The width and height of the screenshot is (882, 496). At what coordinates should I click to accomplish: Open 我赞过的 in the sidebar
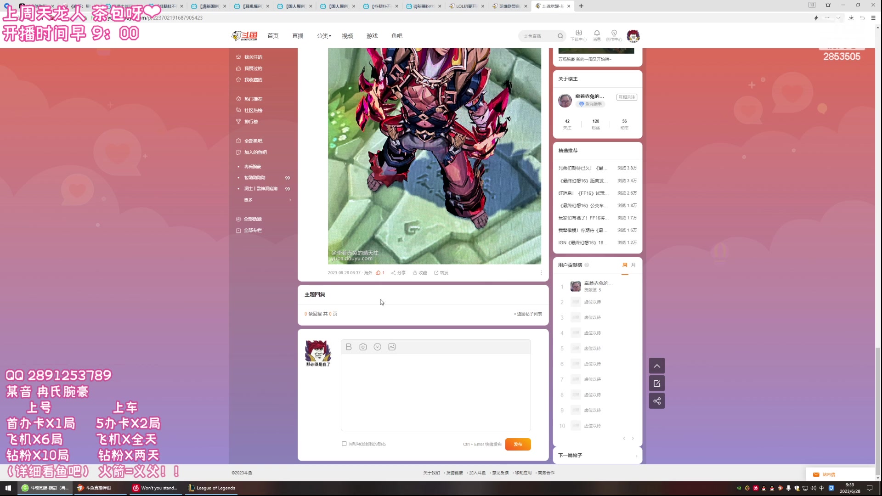tap(249, 68)
